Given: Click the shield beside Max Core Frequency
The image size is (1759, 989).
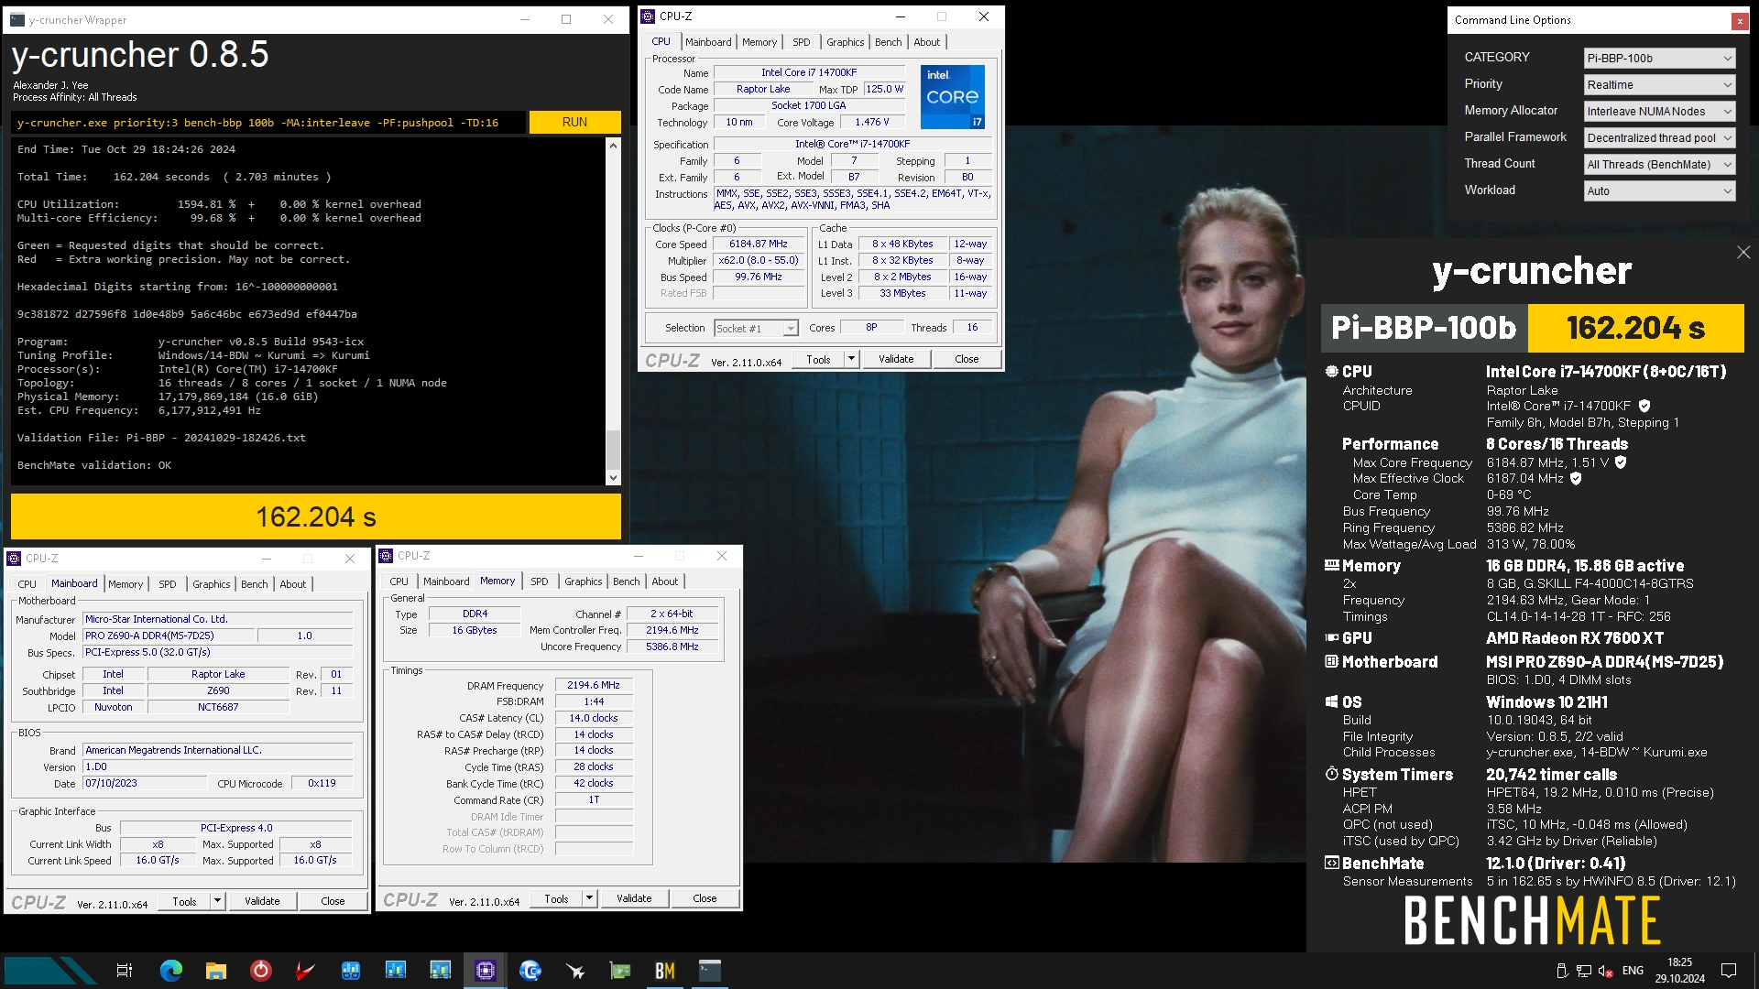Looking at the screenshot, I should [1621, 462].
